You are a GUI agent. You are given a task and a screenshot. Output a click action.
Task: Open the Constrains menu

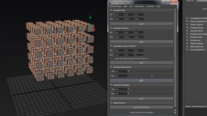(x=150, y=6)
